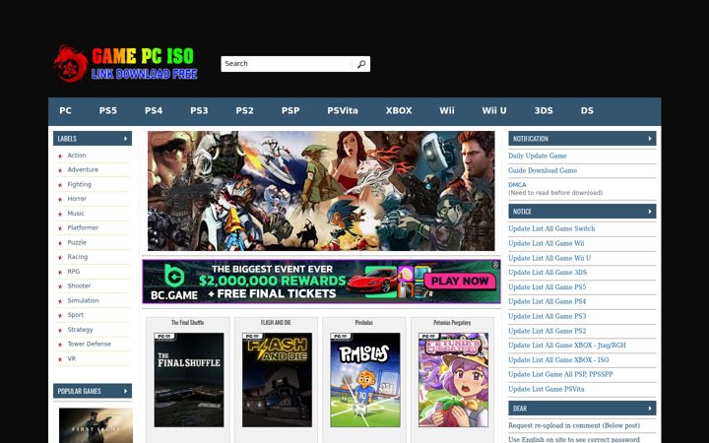Open the PS4 menu item
This screenshot has width=709, height=443.
click(x=154, y=110)
